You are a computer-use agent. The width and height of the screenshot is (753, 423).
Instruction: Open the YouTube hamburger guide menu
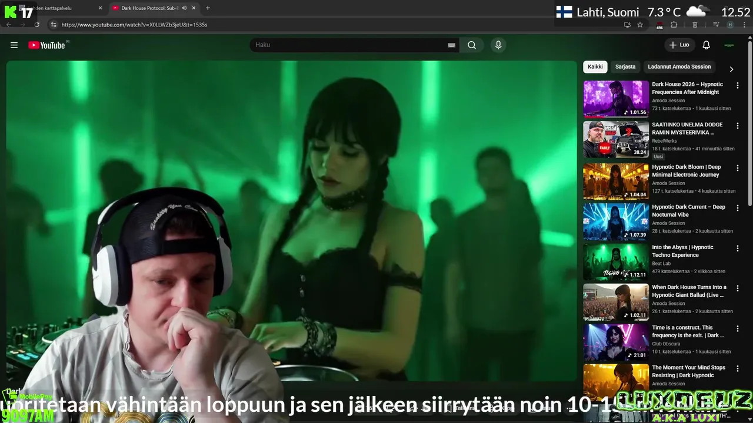pos(14,45)
